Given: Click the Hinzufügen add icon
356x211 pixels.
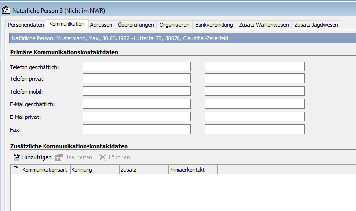Looking at the screenshot, I should 15,157.
